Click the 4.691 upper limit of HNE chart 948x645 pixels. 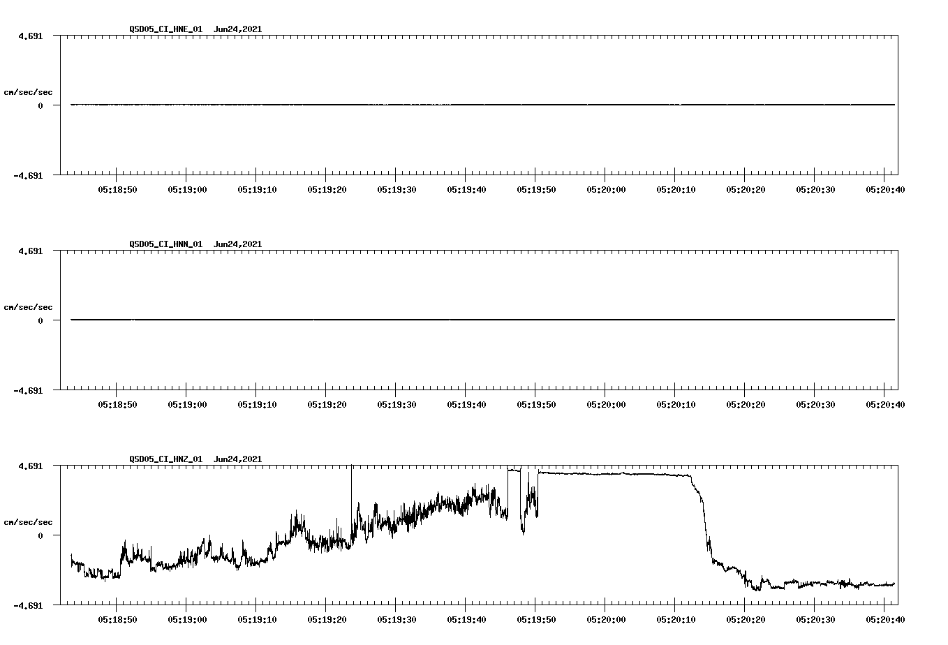(31, 36)
